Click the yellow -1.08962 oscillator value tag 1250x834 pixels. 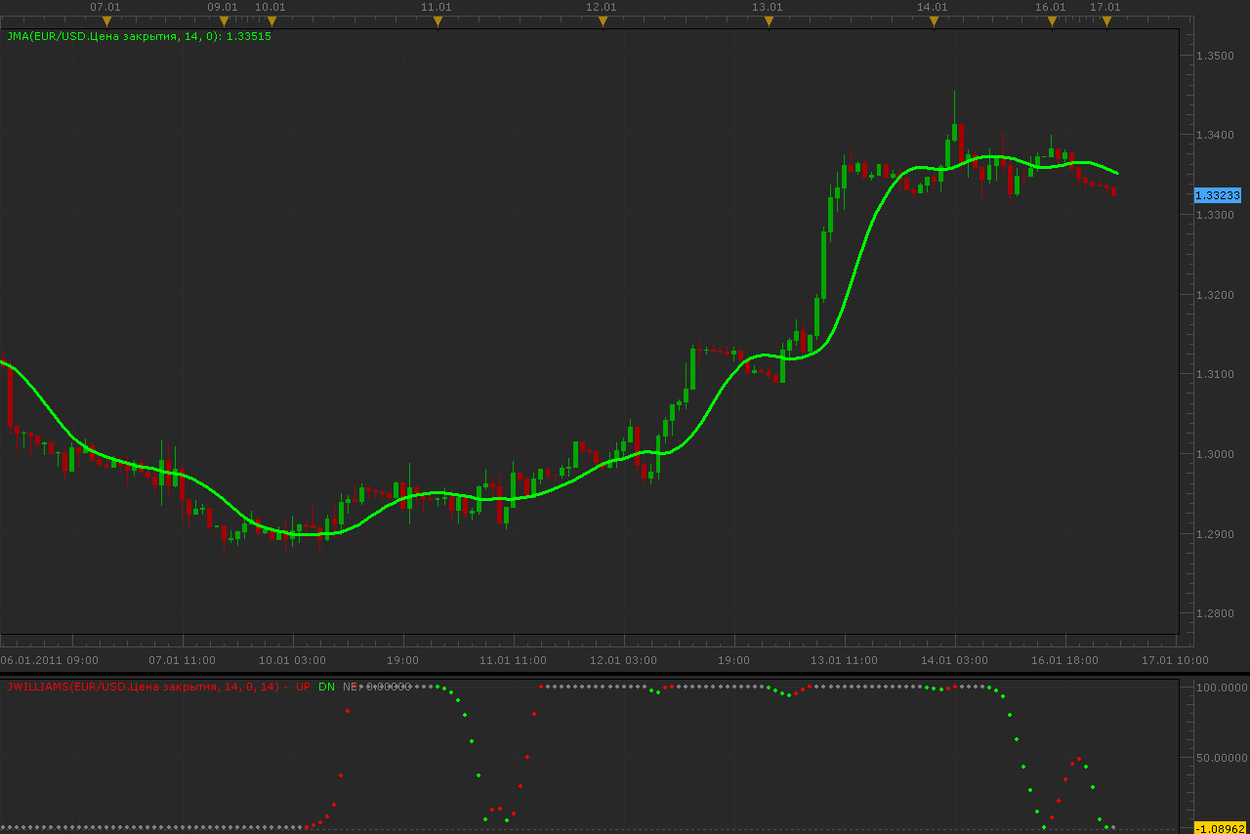pyautogui.click(x=1221, y=828)
